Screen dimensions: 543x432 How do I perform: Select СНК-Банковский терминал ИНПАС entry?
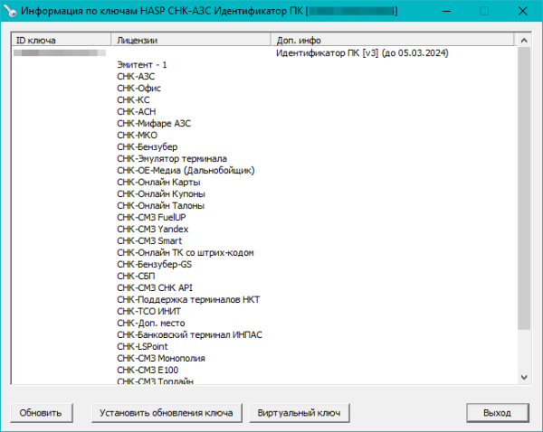(189, 335)
